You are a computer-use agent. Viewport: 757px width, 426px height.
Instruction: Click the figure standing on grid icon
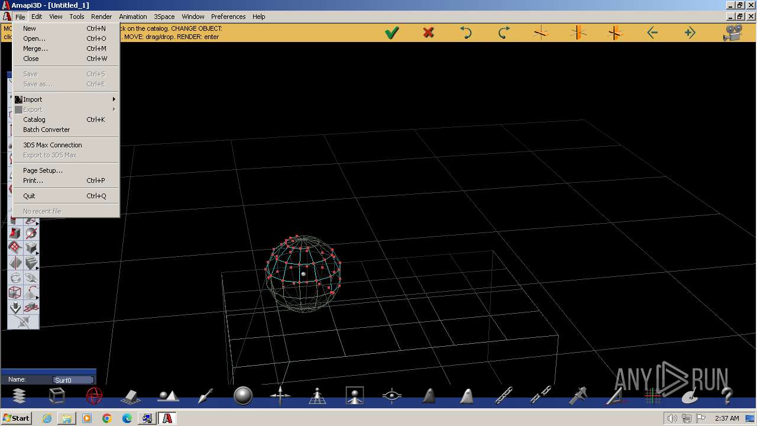tap(318, 396)
